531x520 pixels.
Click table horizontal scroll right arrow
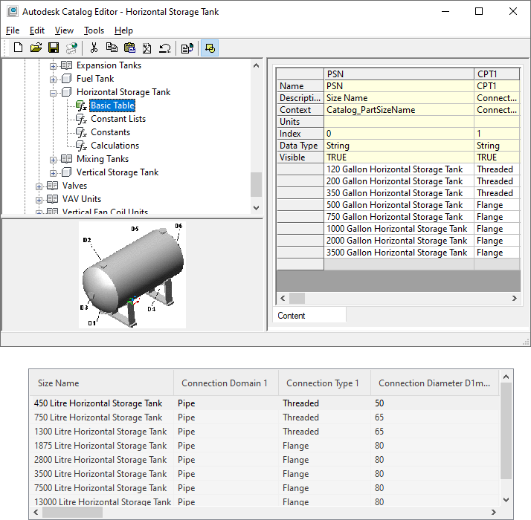click(x=515, y=298)
